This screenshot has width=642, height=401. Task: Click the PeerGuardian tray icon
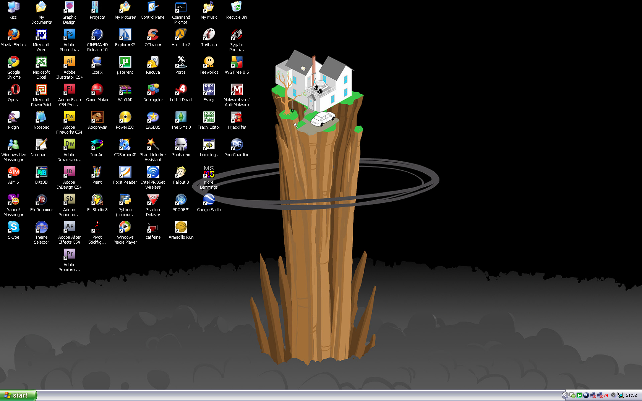point(586,395)
